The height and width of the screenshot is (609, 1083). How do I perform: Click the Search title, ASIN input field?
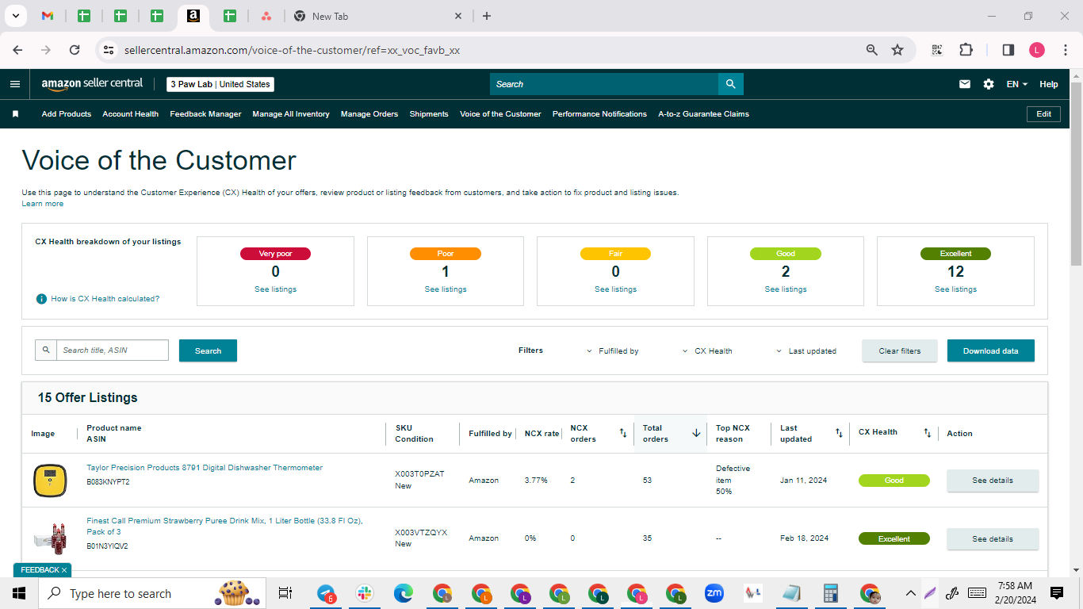pyautogui.click(x=112, y=350)
